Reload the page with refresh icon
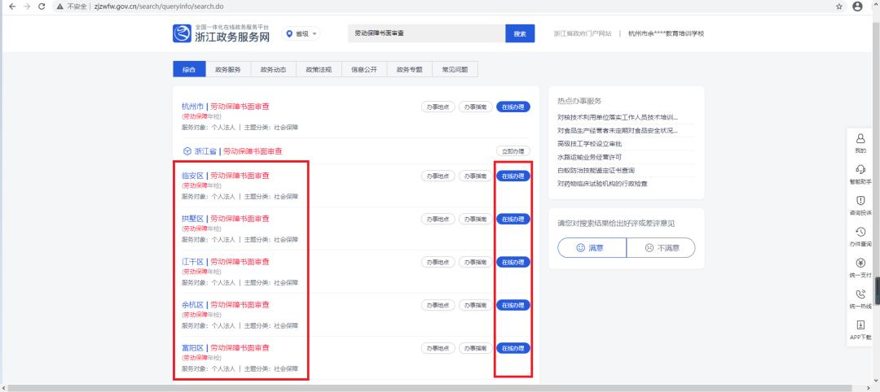This screenshot has height=392, width=880. (42, 7)
